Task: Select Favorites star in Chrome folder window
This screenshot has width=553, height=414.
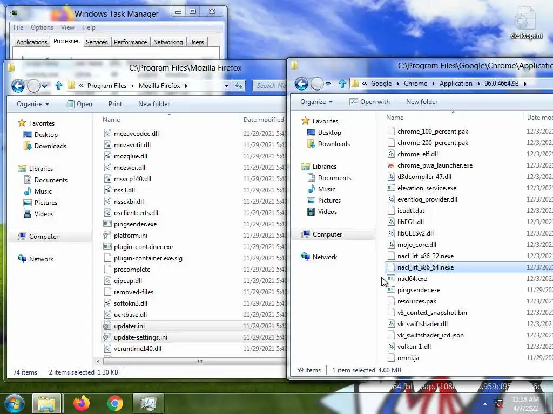Action: tap(306, 121)
